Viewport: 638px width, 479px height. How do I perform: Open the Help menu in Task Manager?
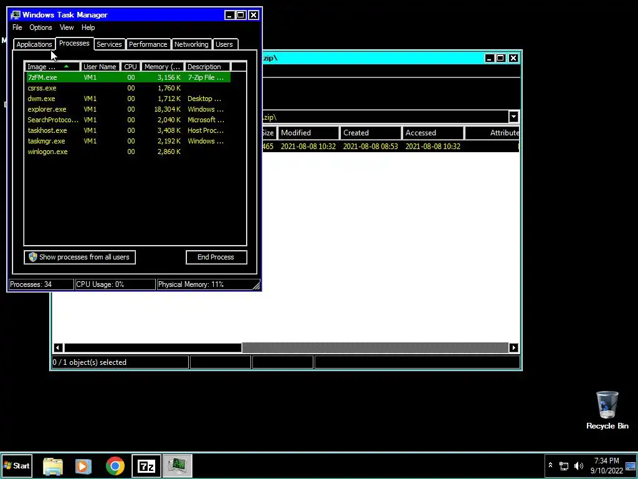click(88, 27)
